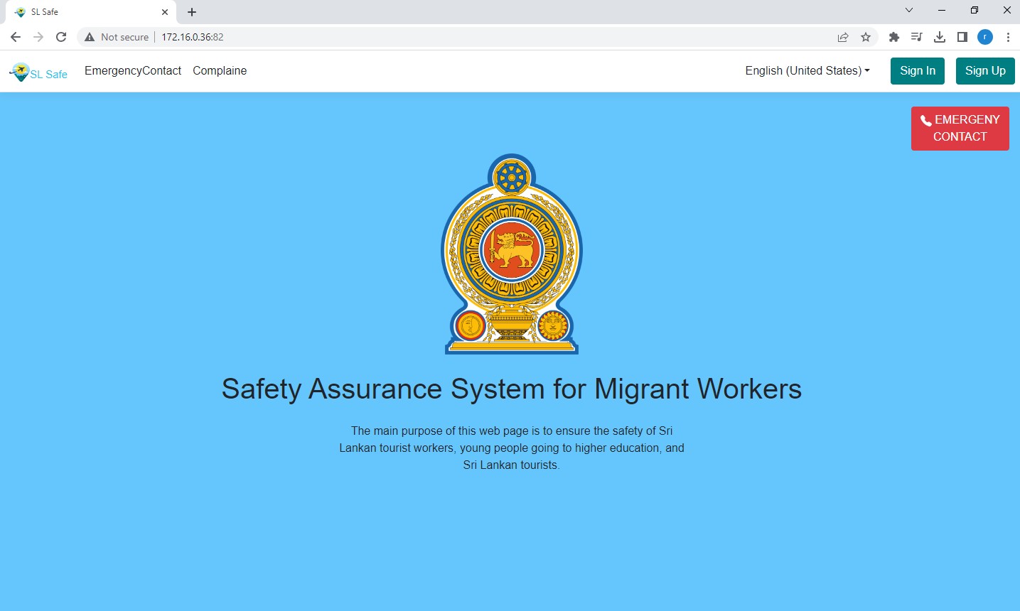Click the red EMERGENY CONTACT button
Screen dimensions: 1020x611
pyautogui.click(x=960, y=129)
